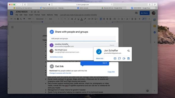Click Send feedback to Google link
This screenshot has height=98, width=175.
pos(56,57)
